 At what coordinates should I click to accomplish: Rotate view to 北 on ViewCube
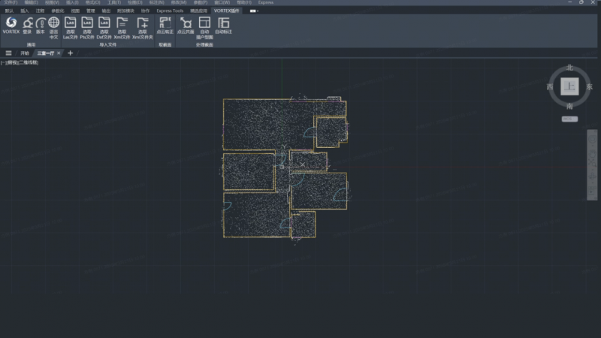[569, 68]
